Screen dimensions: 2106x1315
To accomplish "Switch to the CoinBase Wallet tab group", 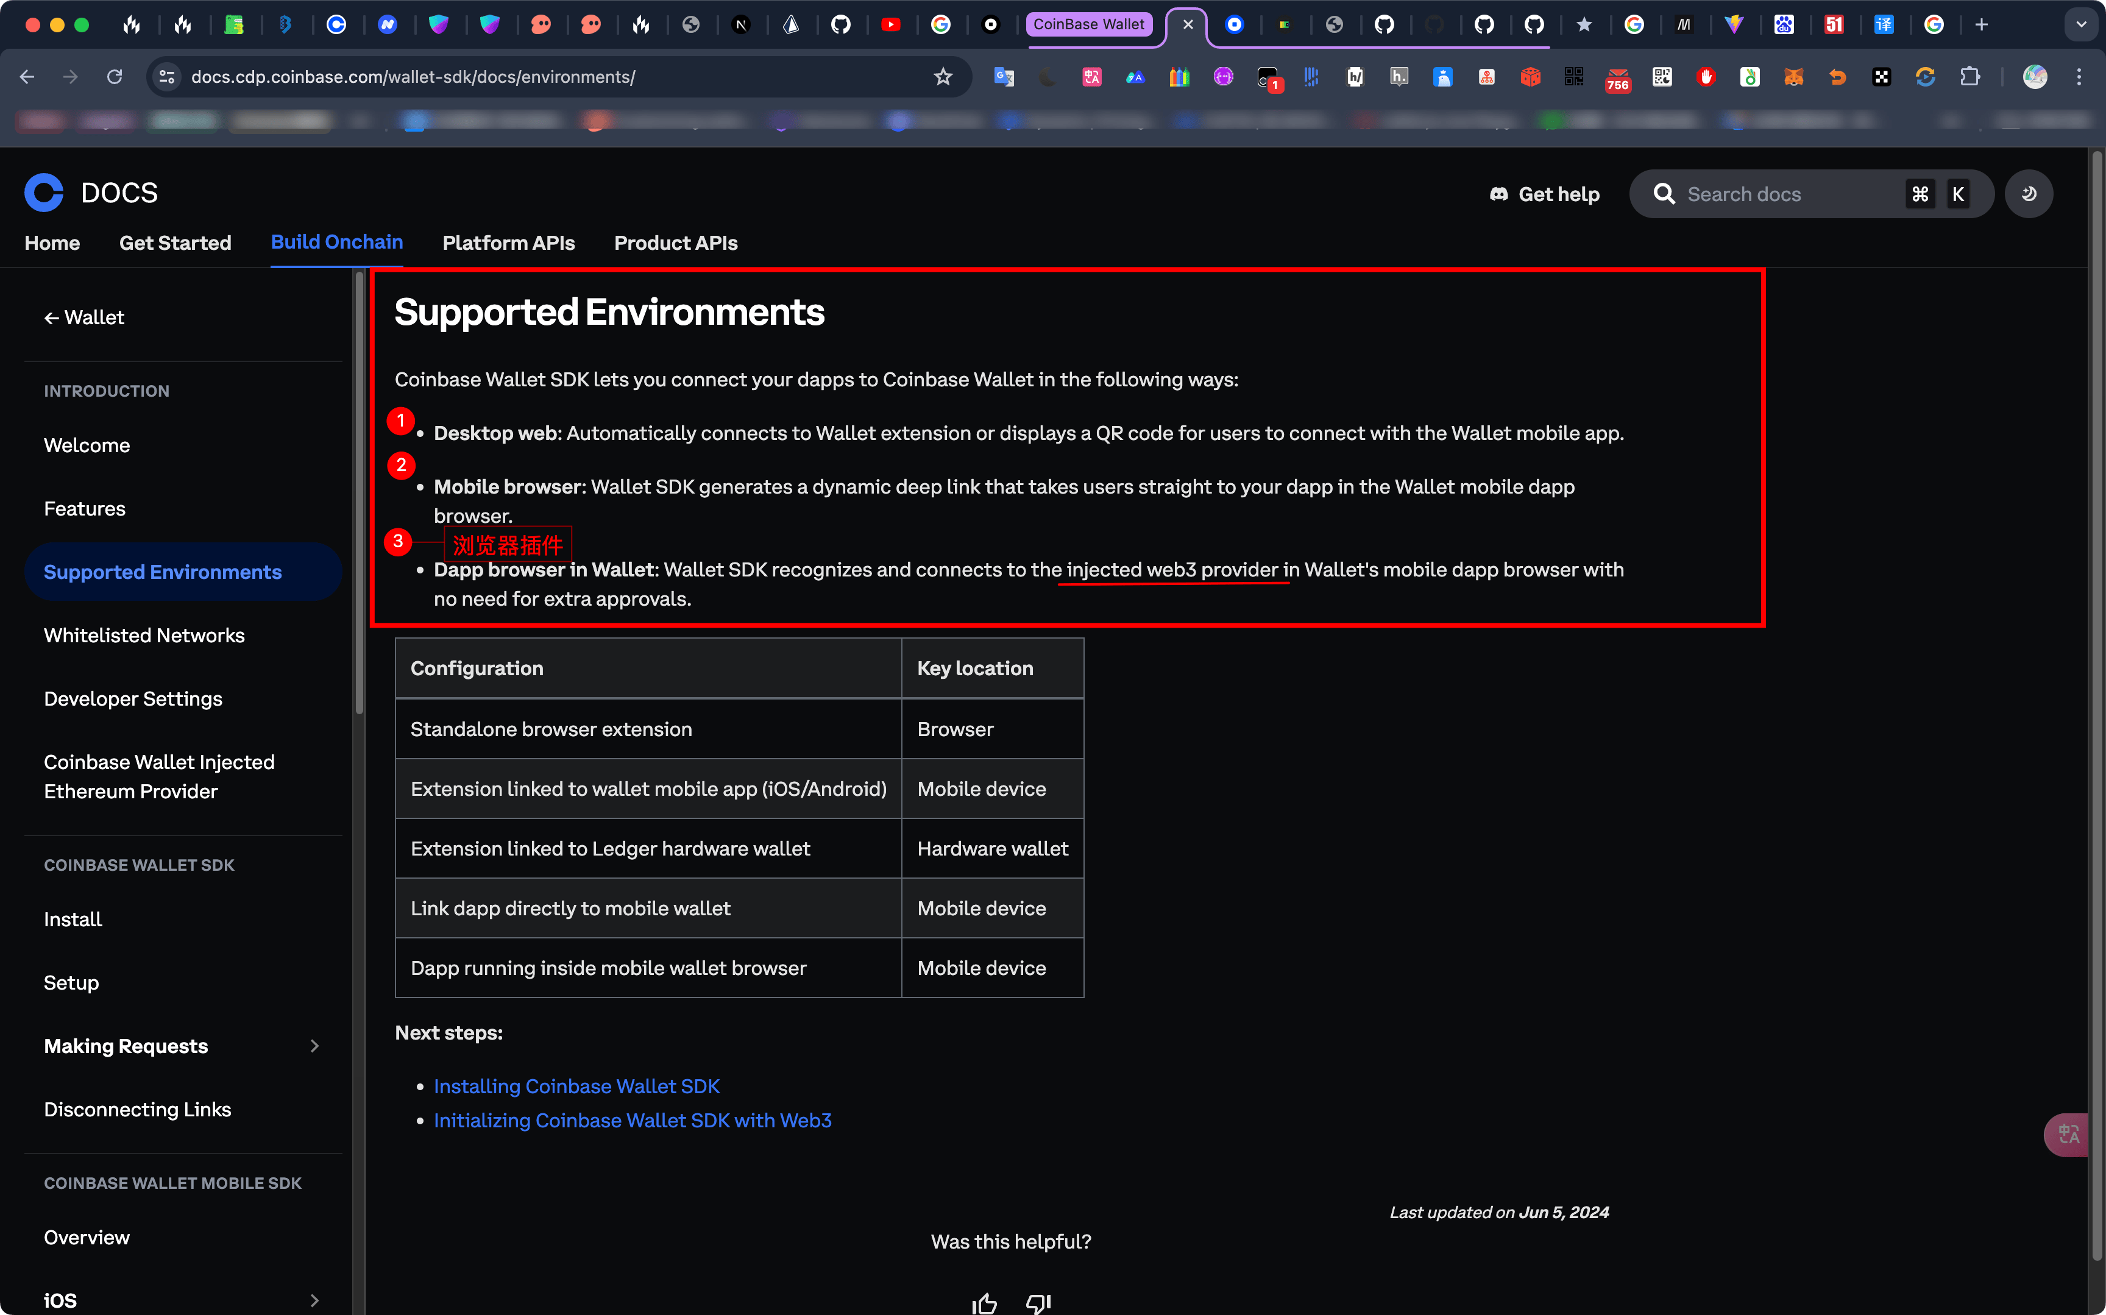I will (1089, 24).
